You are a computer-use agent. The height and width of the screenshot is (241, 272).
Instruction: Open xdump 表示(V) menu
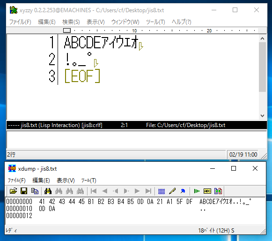pos(66,181)
